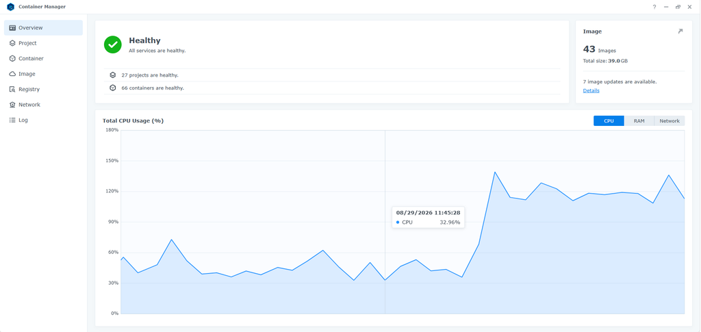This screenshot has height=332, width=701.
Task: Click the Overview sidebar icon
Action: tap(12, 27)
